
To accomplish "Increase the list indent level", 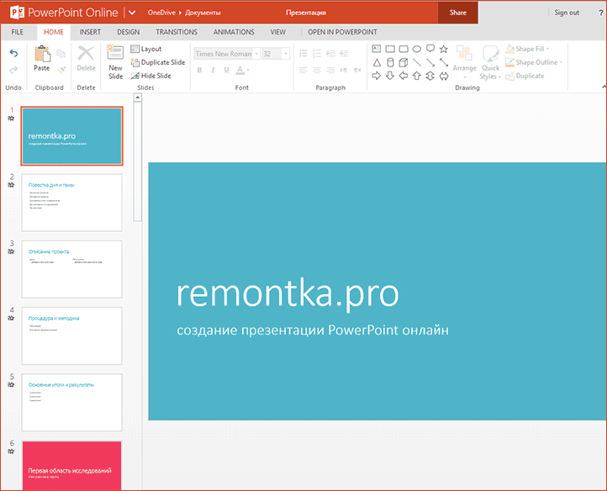I will pyautogui.click(x=344, y=54).
